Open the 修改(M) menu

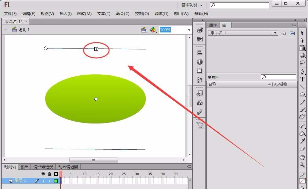tap(84, 13)
